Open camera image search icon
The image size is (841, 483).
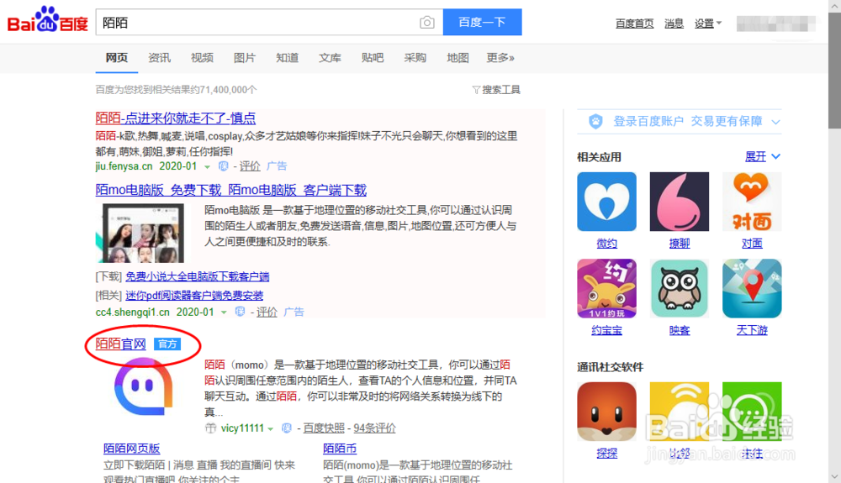pos(427,23)
